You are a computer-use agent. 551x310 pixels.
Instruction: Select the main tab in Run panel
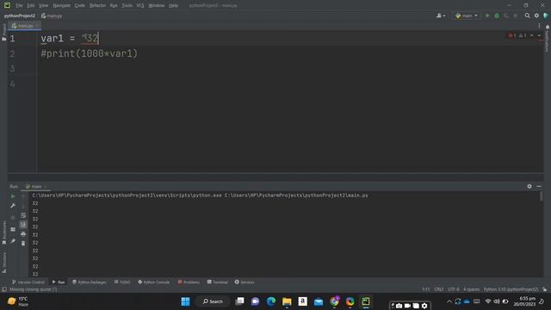tap(35, 186)
